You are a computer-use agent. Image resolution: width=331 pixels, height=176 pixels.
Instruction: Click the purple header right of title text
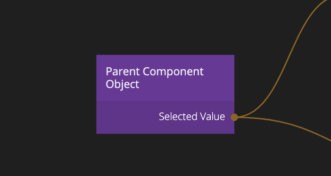click(219, 78)
